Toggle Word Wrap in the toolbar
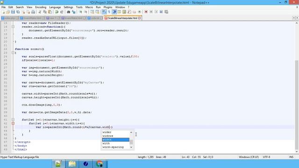This screenshot has width=299, height=168. [104, 12]
